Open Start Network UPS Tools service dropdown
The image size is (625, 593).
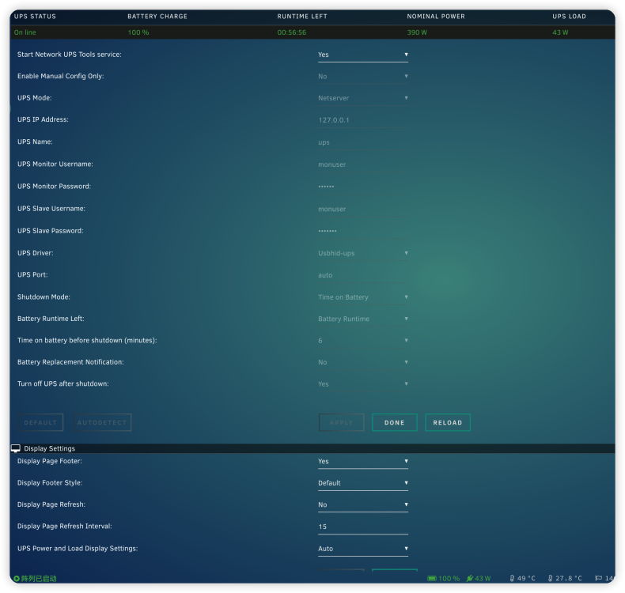coord(362,55)
